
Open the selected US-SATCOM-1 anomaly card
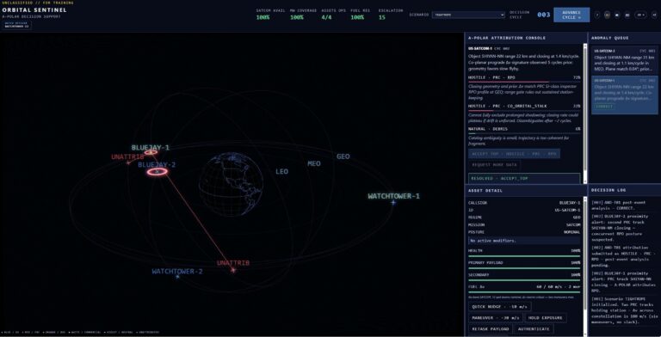[624, 95]
